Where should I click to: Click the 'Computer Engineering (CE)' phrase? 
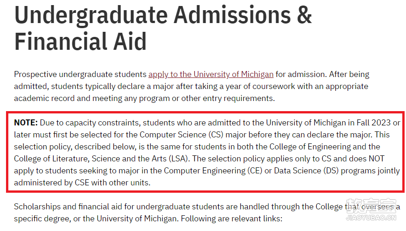pyautogui.click(x=213, y=171)
